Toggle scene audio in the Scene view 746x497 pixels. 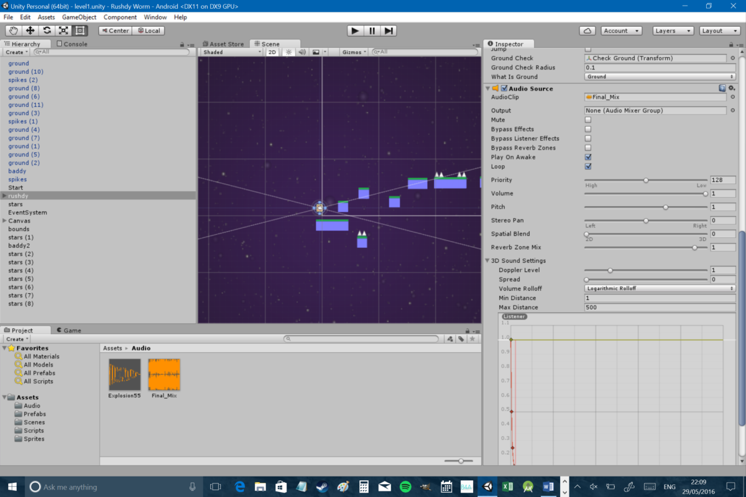point(303,52)
